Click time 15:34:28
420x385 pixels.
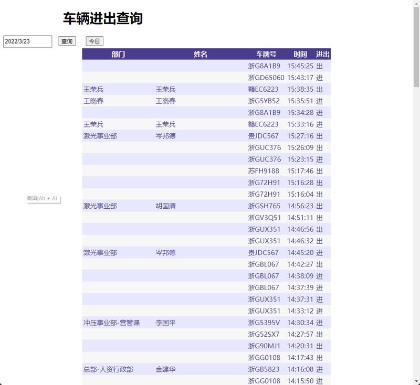coord(300,113)
